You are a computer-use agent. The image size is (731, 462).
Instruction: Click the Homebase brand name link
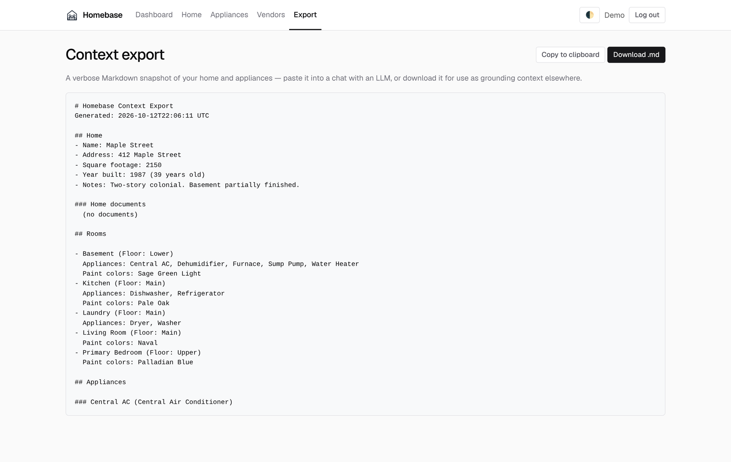[x=102, y=15]
